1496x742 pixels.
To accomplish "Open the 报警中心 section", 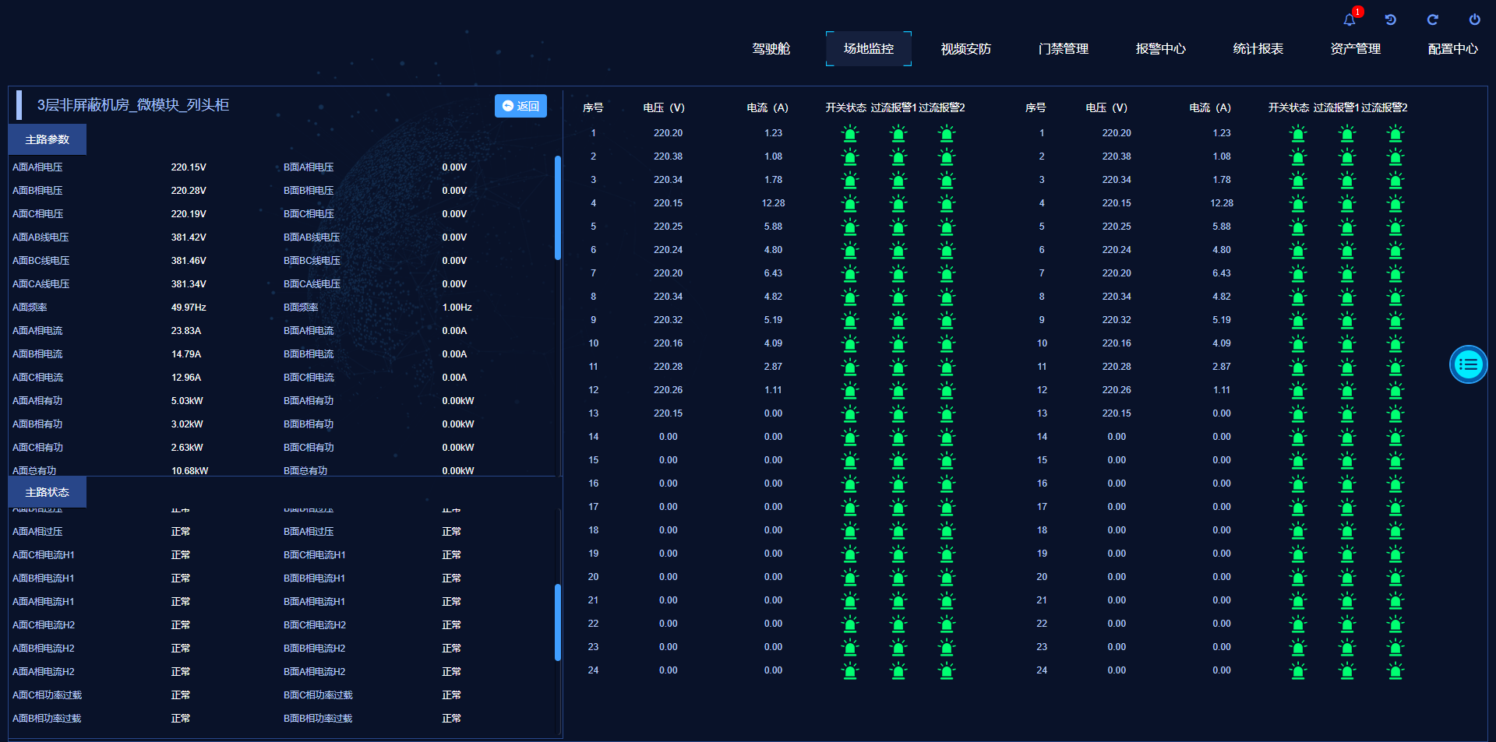I will click(1161, 48).
